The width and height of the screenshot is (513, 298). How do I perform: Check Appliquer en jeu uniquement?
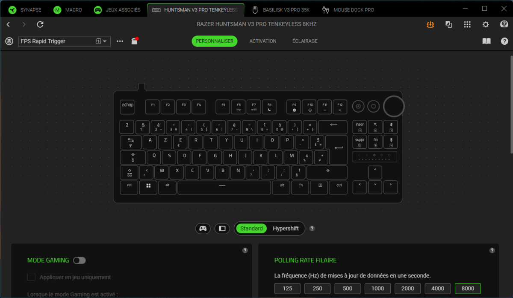31,277
